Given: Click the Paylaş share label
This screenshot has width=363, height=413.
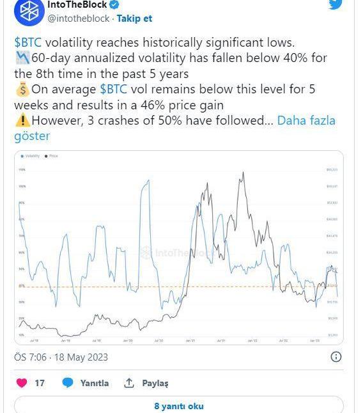Looking at the screenshot, I should tap(155, 383).
